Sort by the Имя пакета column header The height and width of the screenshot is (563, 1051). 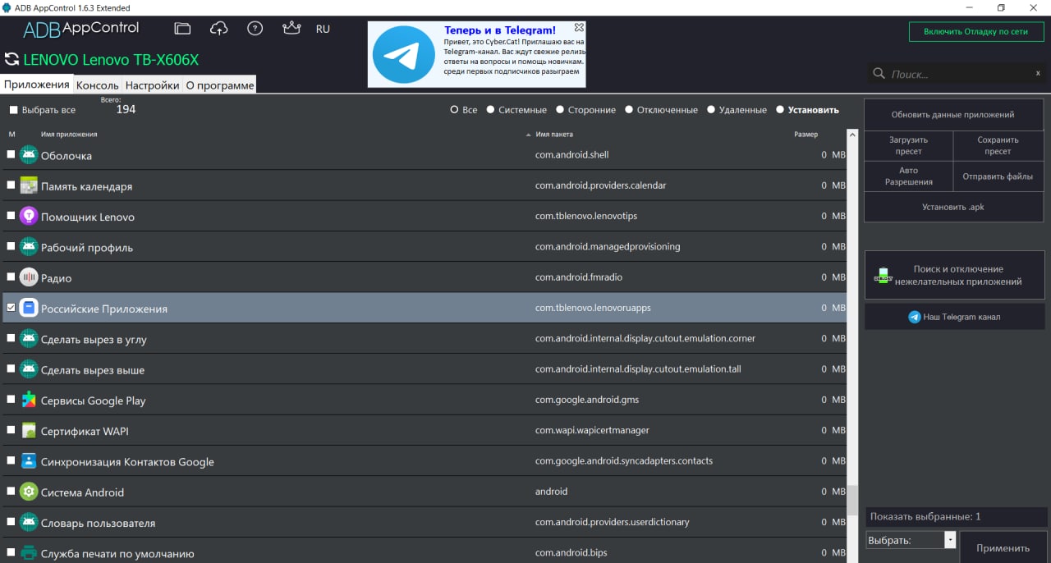[554, 135]
